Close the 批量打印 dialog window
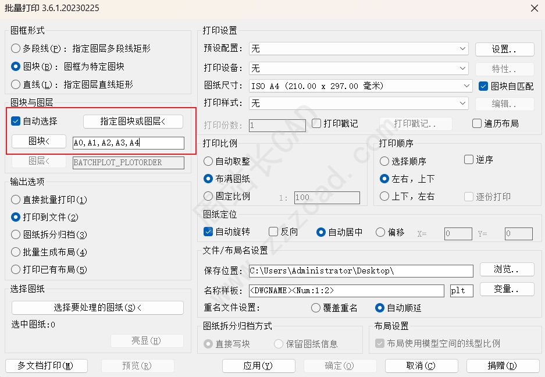The width and height of the screenshot is (545, 377). (535, 8)
